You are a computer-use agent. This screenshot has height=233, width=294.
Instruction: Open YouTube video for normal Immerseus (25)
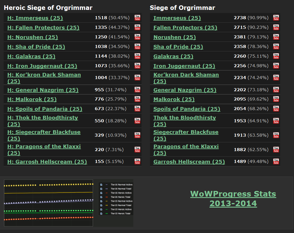(276, 18)
